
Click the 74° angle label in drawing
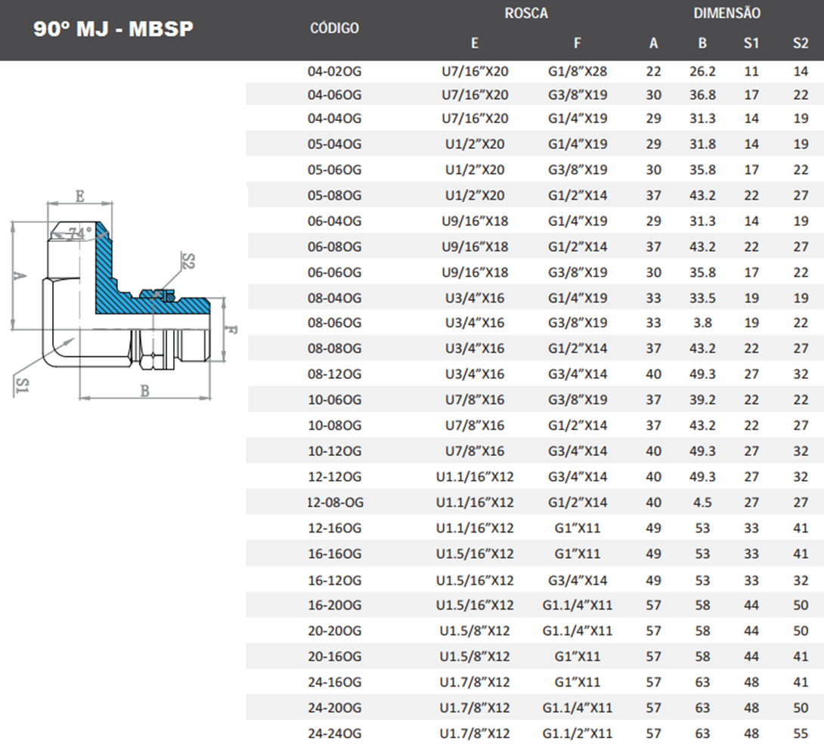pos(80,234)
